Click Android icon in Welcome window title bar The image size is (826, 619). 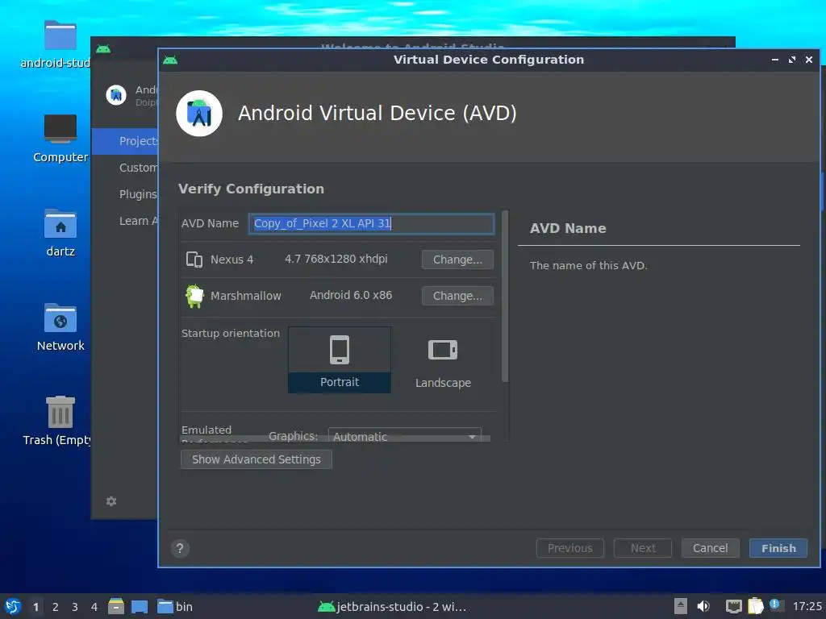tap(103, 49)
